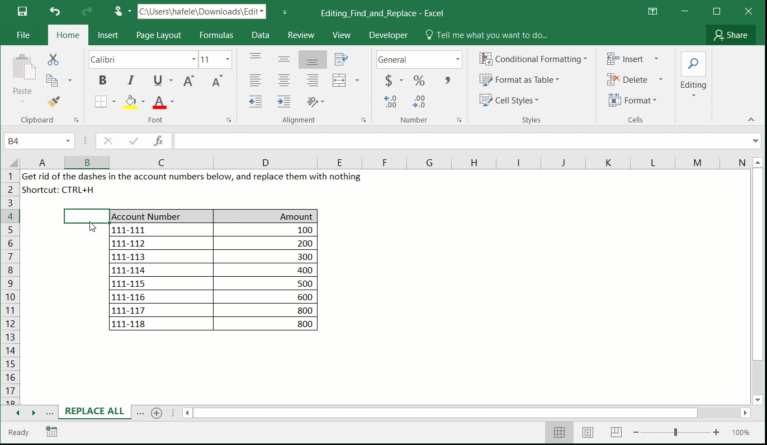Increase font size with the large A
The width and height of the screenshot is (767, 445).
point(189,81)
